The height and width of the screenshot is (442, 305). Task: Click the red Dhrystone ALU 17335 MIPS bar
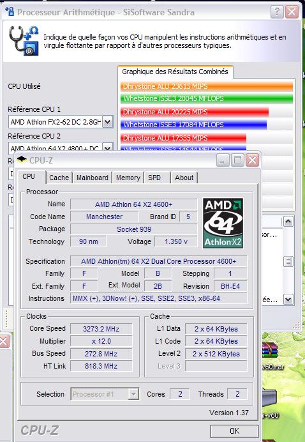click(183, 138)
